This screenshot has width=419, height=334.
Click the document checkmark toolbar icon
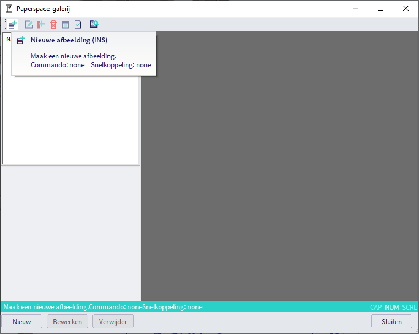[78, 25]
